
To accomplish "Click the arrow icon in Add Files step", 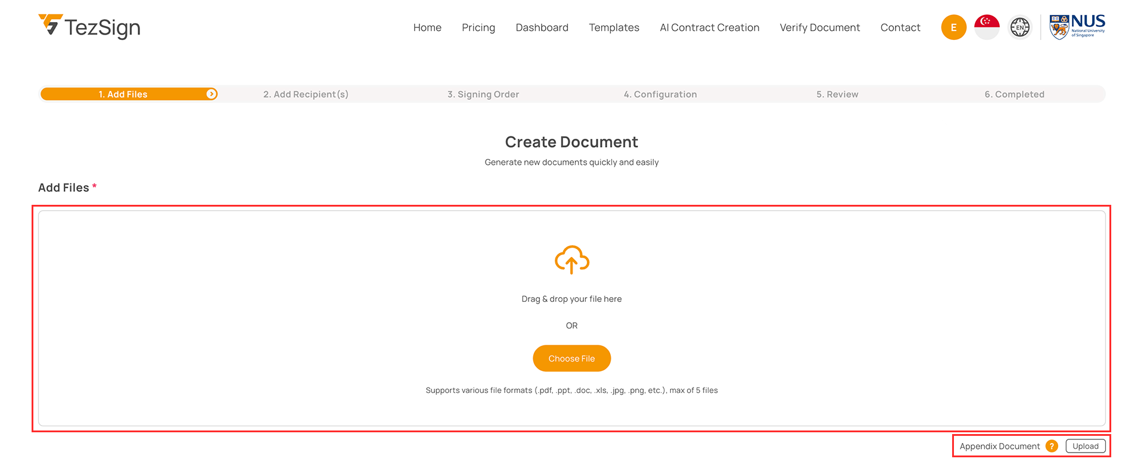I will coord(211,94).
